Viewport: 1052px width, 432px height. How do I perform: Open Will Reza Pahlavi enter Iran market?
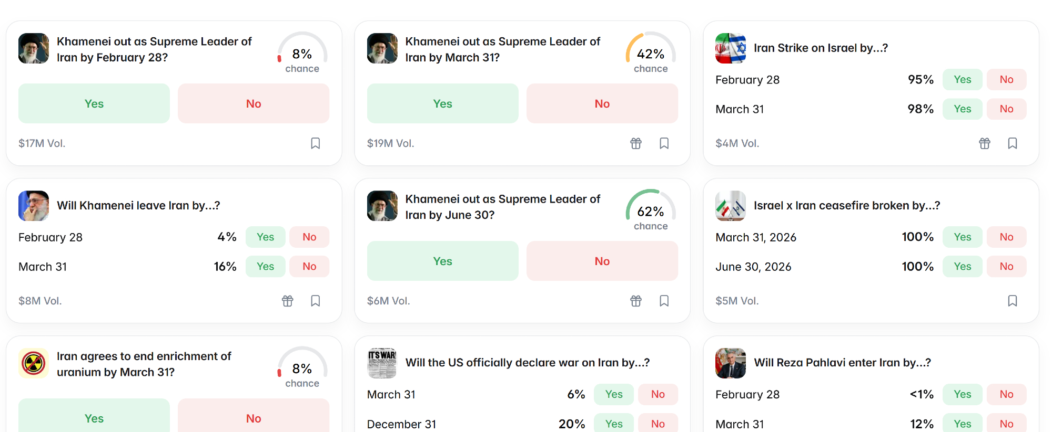tap(842, 363)
